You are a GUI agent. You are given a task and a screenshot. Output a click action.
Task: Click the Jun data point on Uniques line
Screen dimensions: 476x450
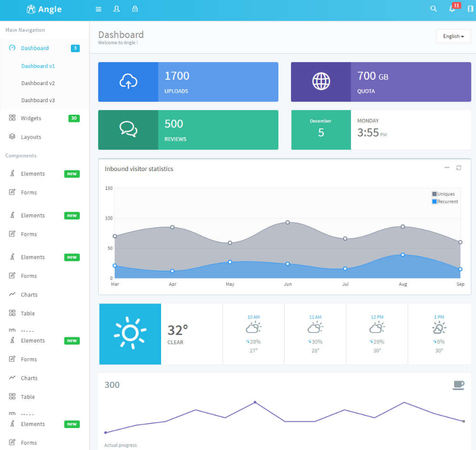[287, 222]
